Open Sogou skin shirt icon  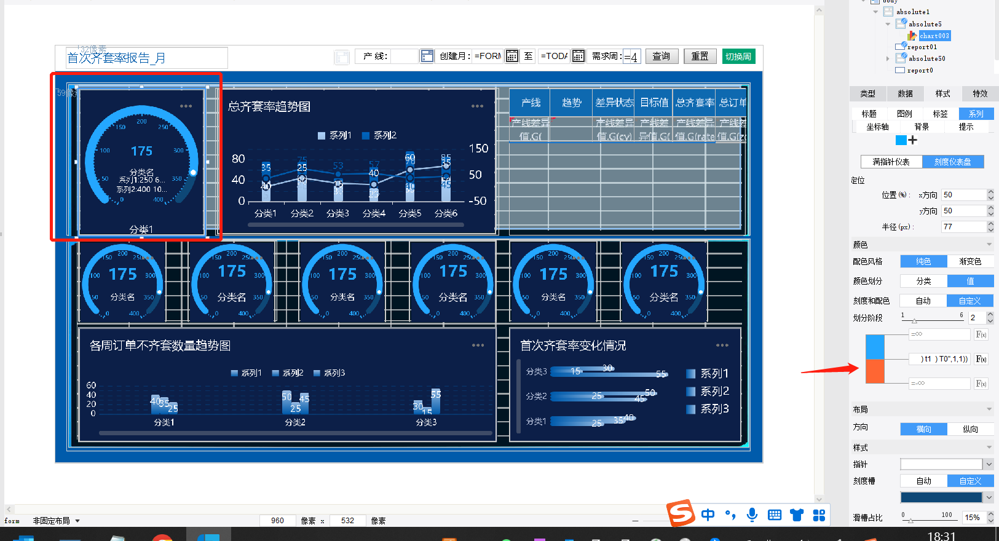coord(797,515)
